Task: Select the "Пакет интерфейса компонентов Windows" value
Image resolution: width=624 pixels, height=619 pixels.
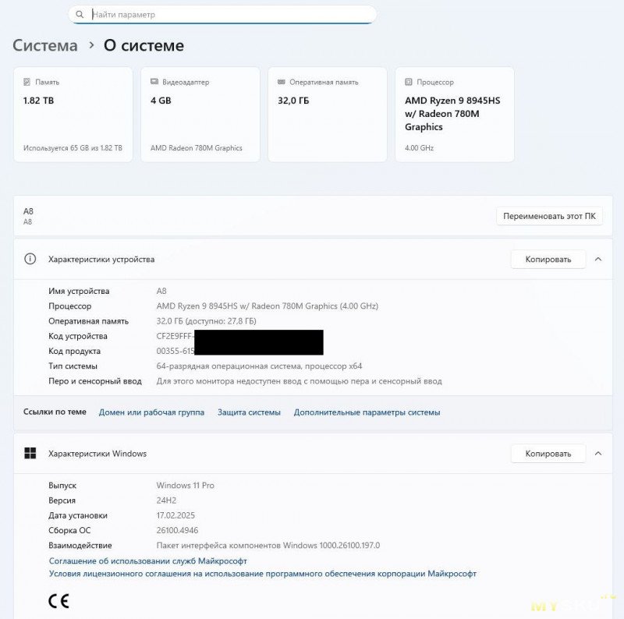Action: coord(268,546)
